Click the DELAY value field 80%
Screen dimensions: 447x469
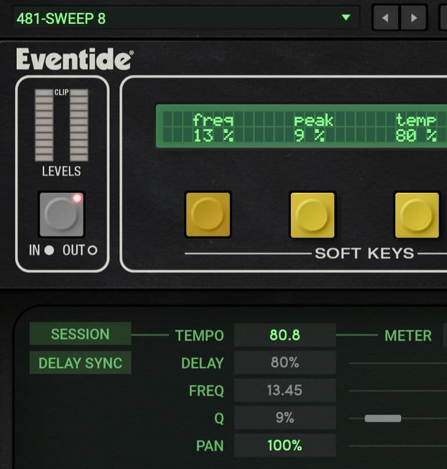point(285,363)
